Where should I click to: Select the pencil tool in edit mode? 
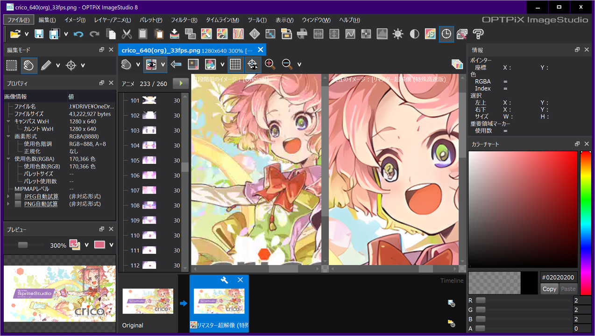pos(45,65)
